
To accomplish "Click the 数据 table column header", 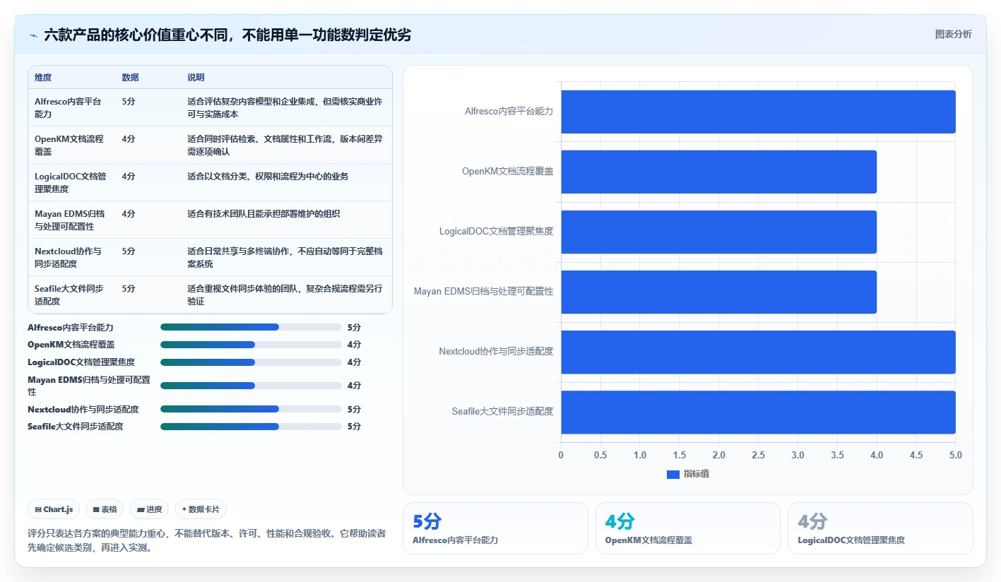I will [x=130, y=78].
